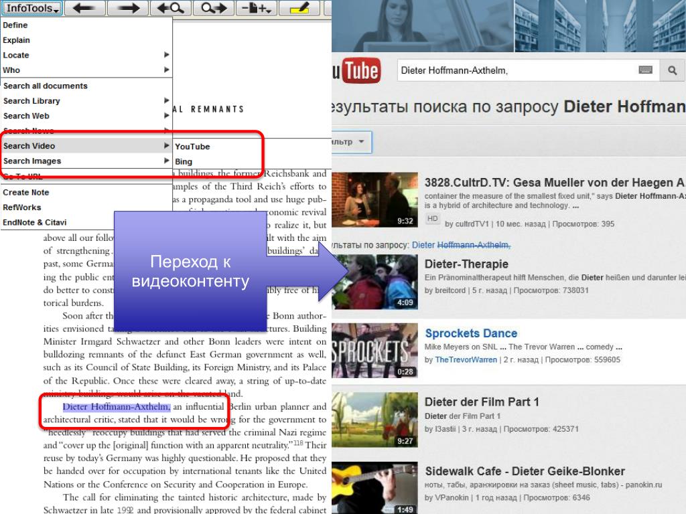The height and width of the screenshot is (514, 686).
Task: Select RefWorks menu entry
Action: [22, 207]
